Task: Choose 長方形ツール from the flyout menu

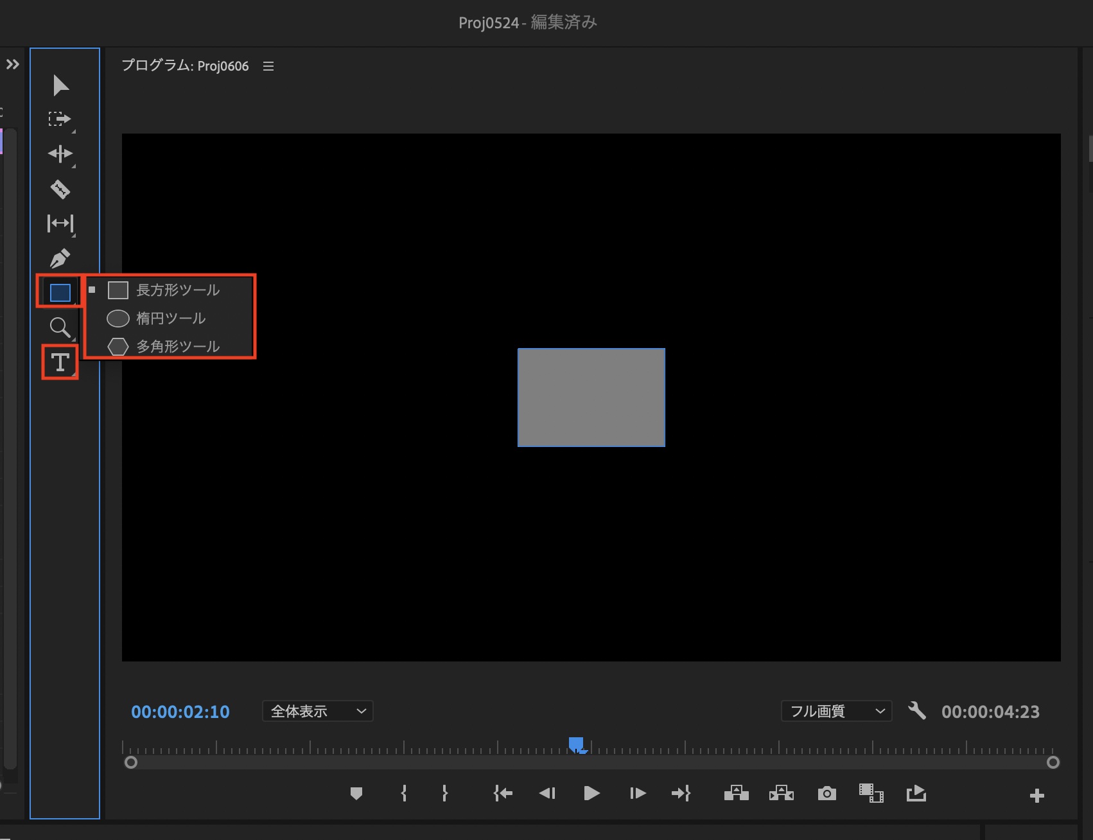Action: coord(177,290)
